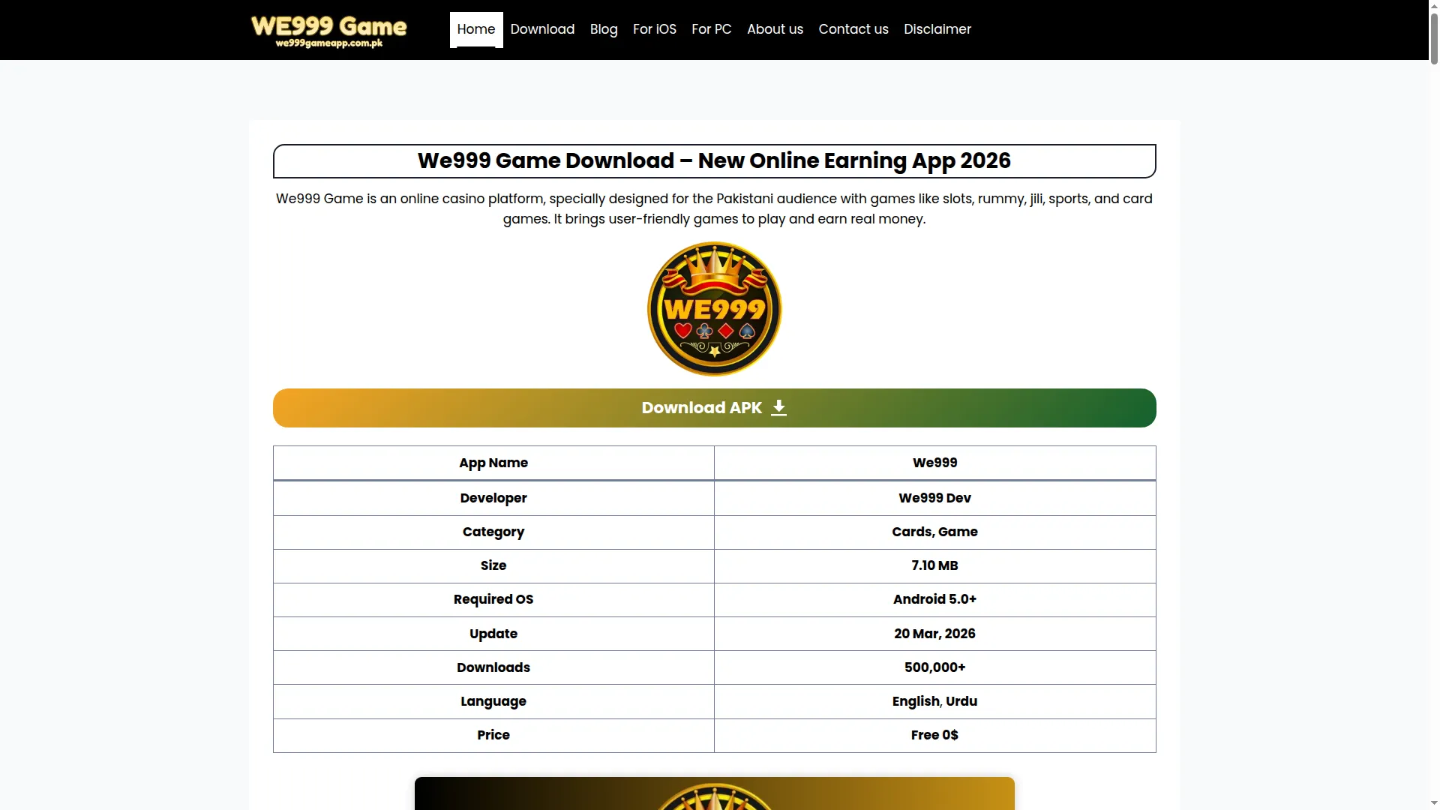1440x810 pixels.
Task: Click the '7.10 MB' value
Action: pyautogui.click(x=934, y=565)
